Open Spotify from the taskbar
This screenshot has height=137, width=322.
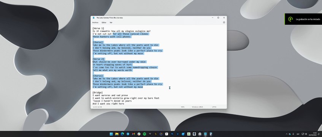point(144,134)
